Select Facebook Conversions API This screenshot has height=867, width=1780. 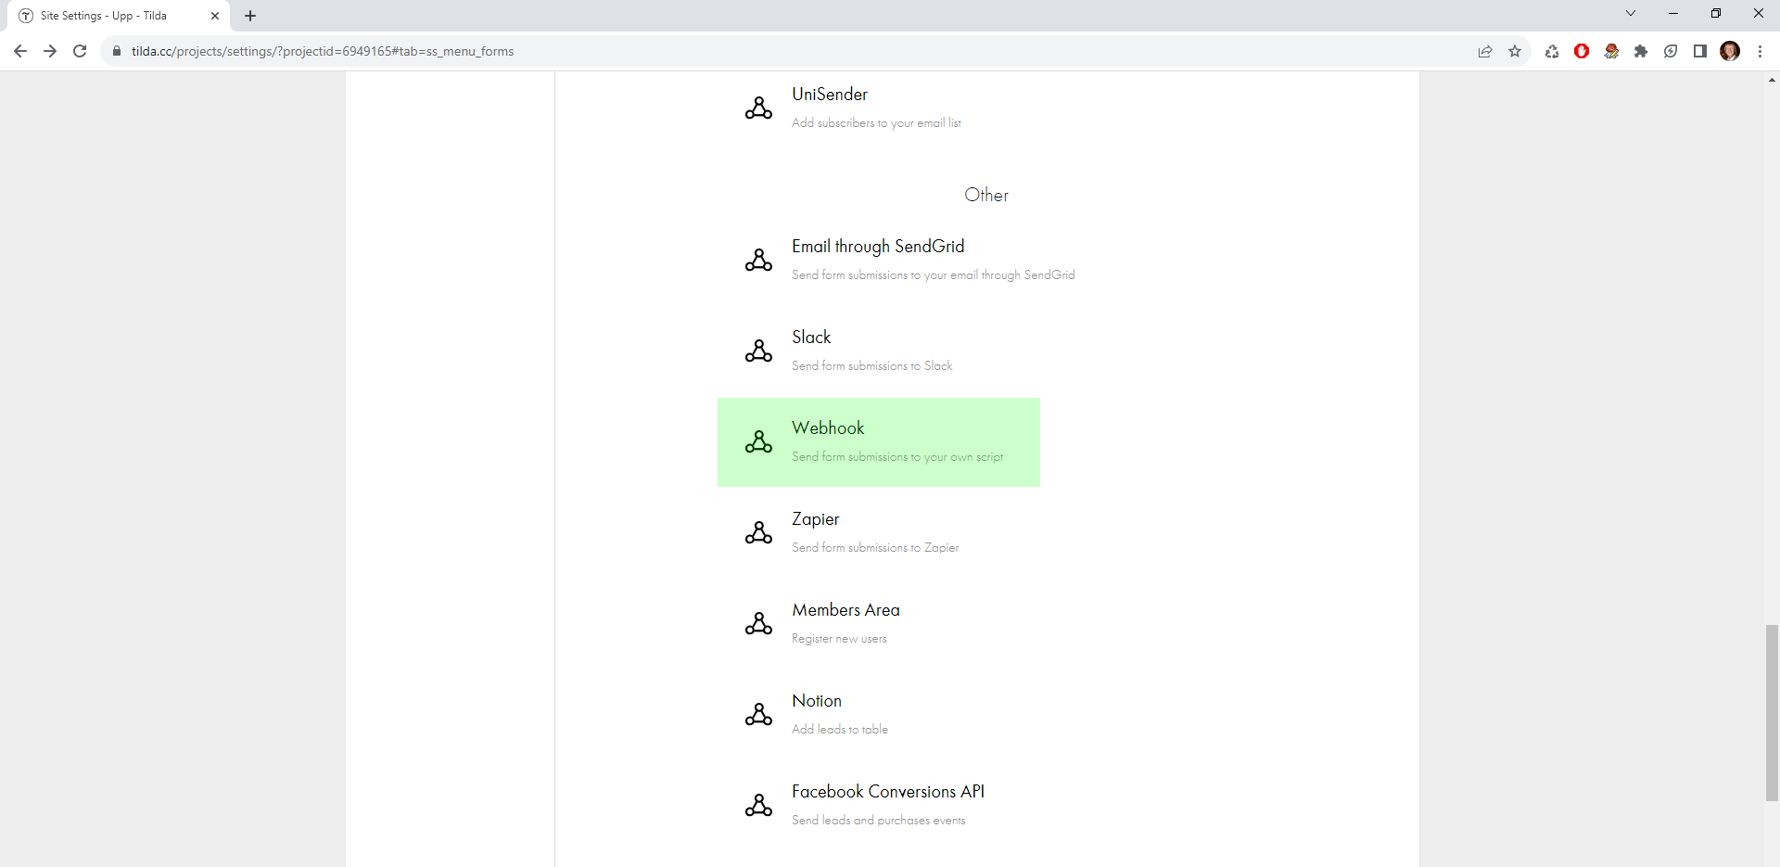888,792
